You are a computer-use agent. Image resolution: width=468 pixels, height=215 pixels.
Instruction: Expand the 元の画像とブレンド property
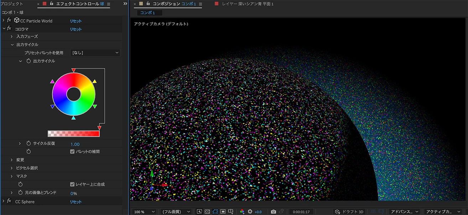pos(12,193)
